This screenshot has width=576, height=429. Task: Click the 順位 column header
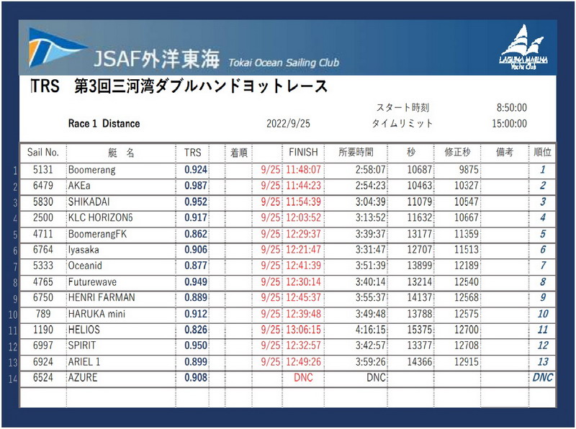543,152
